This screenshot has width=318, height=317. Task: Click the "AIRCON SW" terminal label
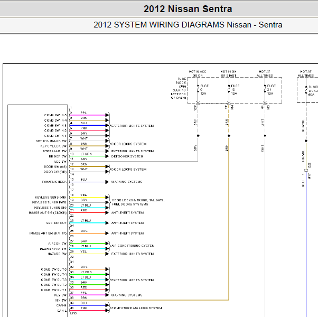(58, 244)
